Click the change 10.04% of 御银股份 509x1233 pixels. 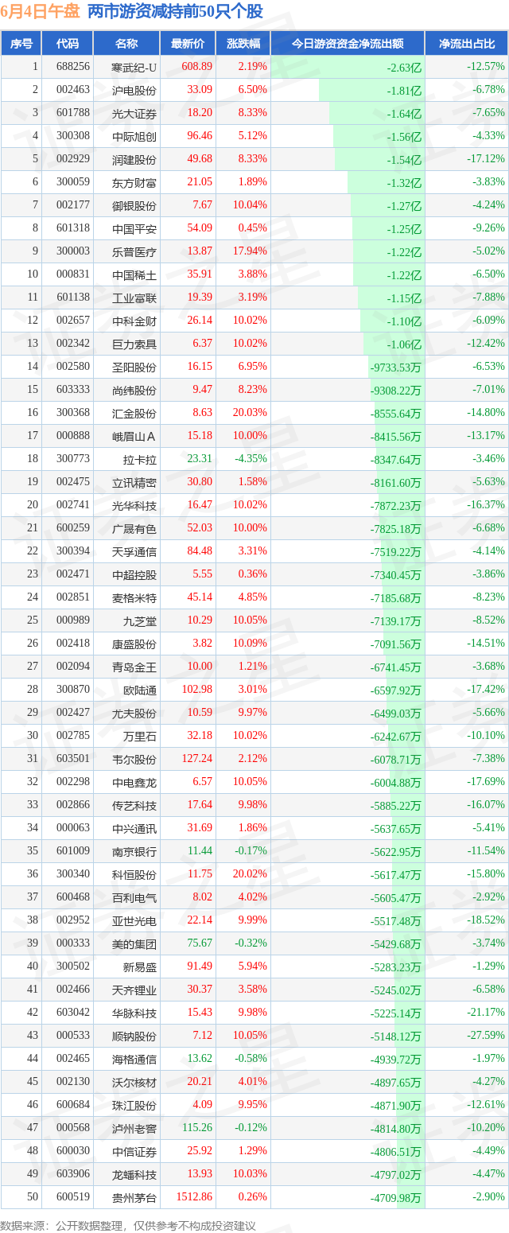[249, 205]
